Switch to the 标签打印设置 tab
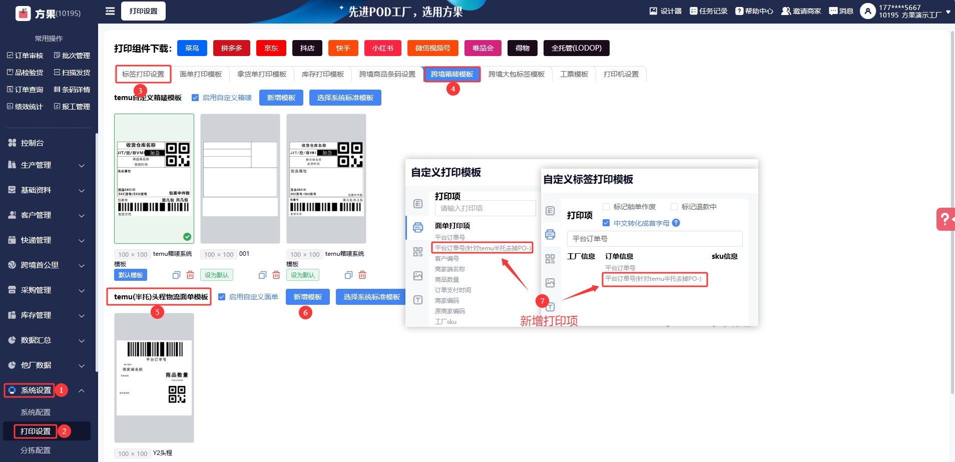Viewport: 955px width, 462px height. click(143, 74)
